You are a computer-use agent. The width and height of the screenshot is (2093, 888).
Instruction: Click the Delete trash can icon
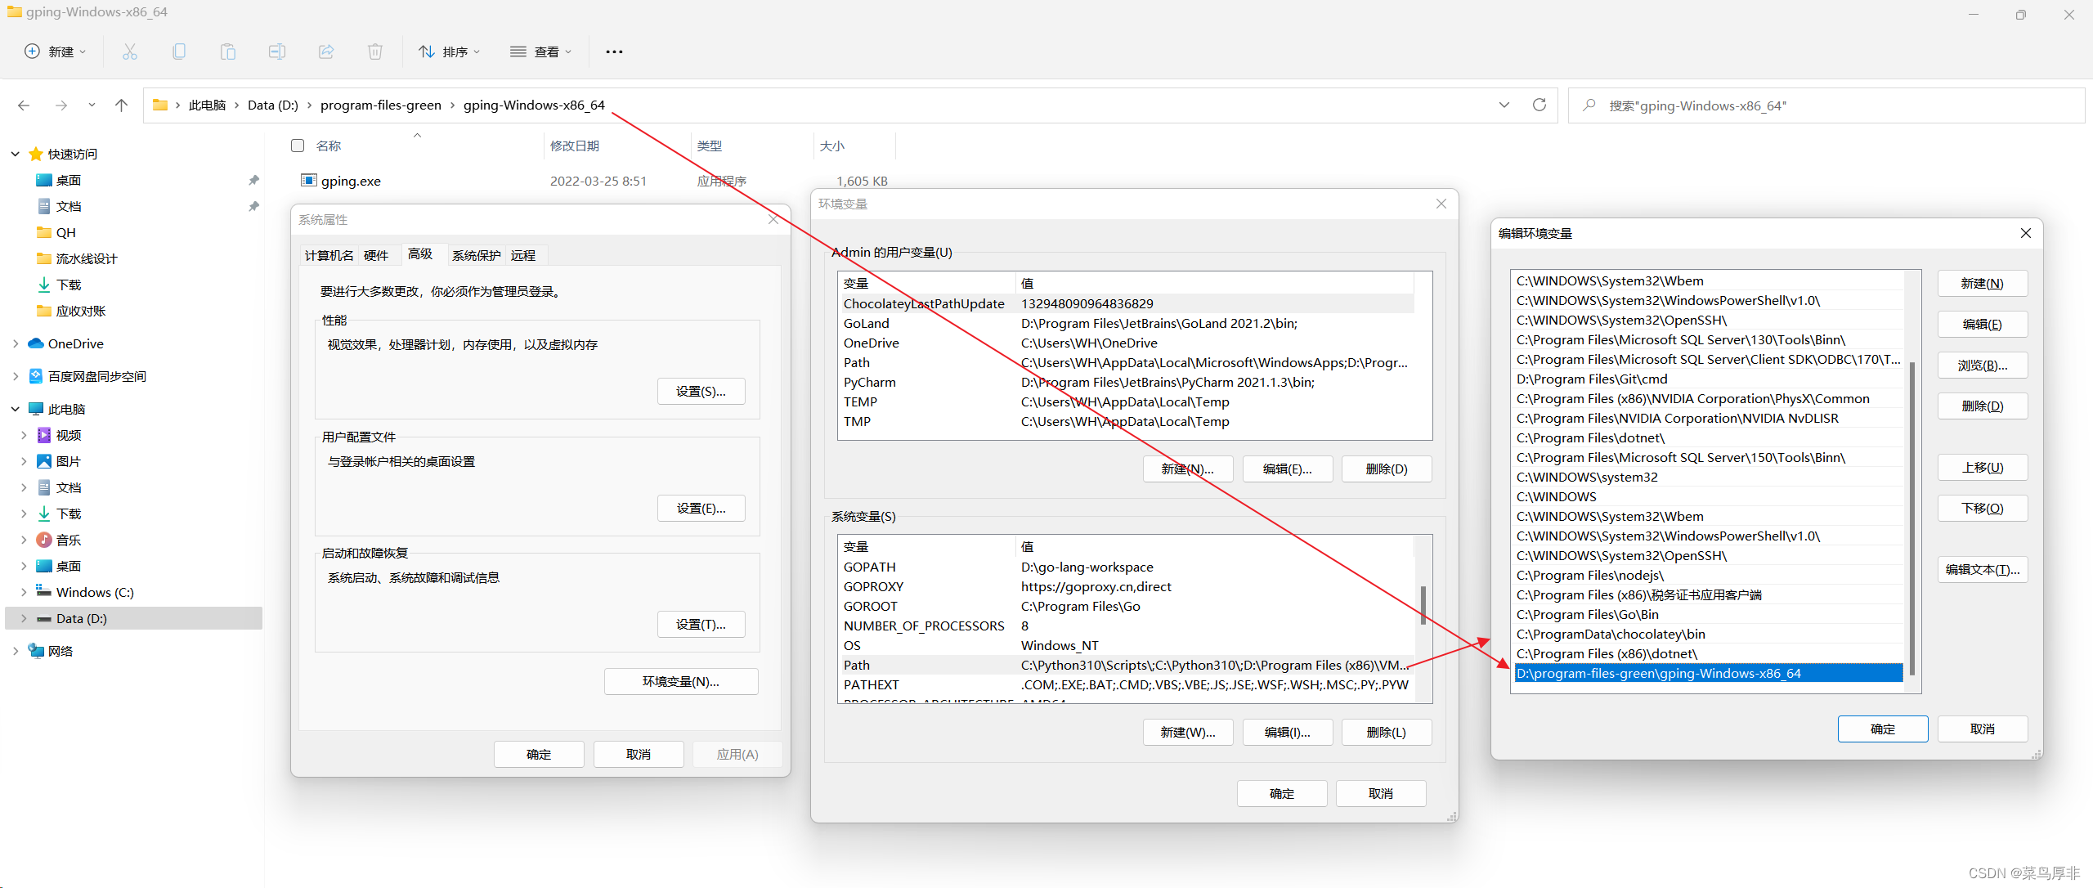tap(375, 52)
